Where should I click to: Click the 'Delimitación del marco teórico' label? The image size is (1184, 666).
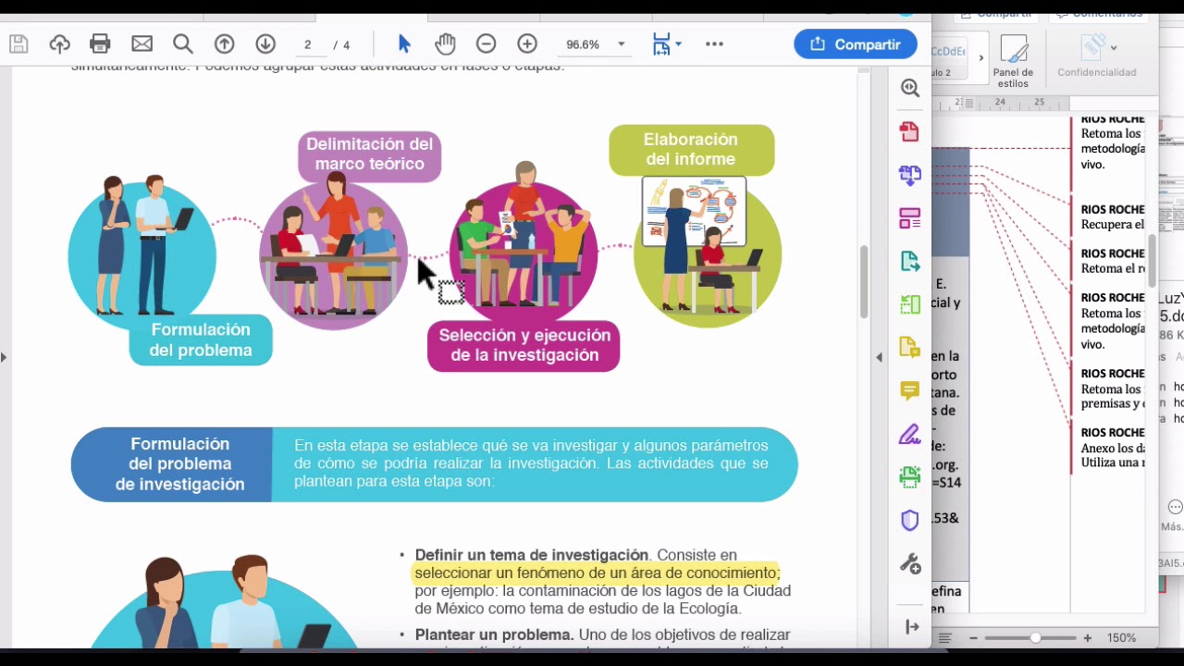point(369,154)
